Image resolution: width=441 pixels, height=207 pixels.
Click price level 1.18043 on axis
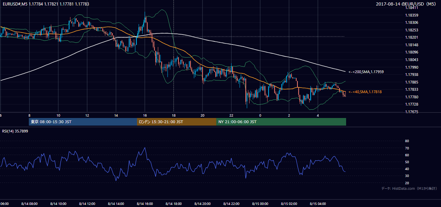[411, 60]
